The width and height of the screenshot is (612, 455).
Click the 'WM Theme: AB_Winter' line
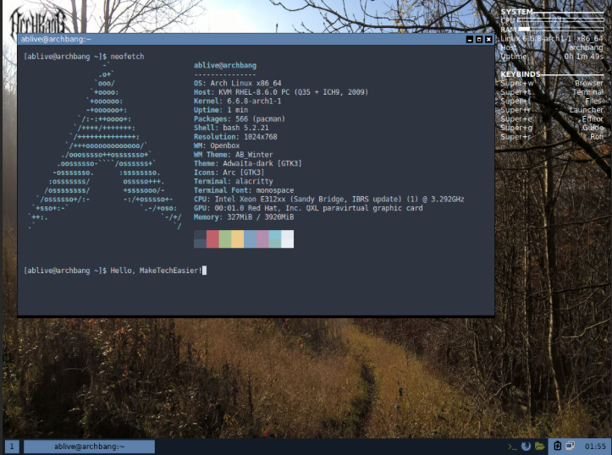234,155
